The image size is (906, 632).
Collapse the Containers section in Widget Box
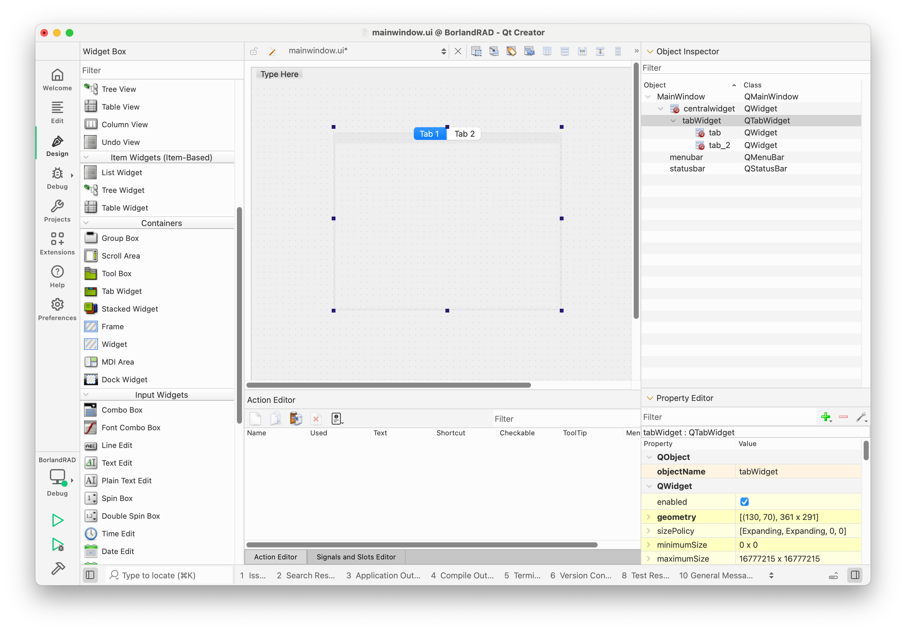pos(87,223)
